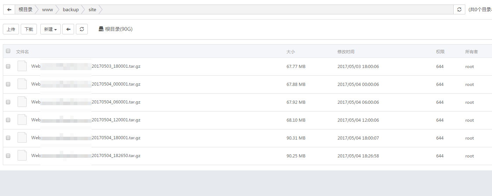
Task: Click the 上传 upload button
Action: pyautogui.click(x=11, y=29)
